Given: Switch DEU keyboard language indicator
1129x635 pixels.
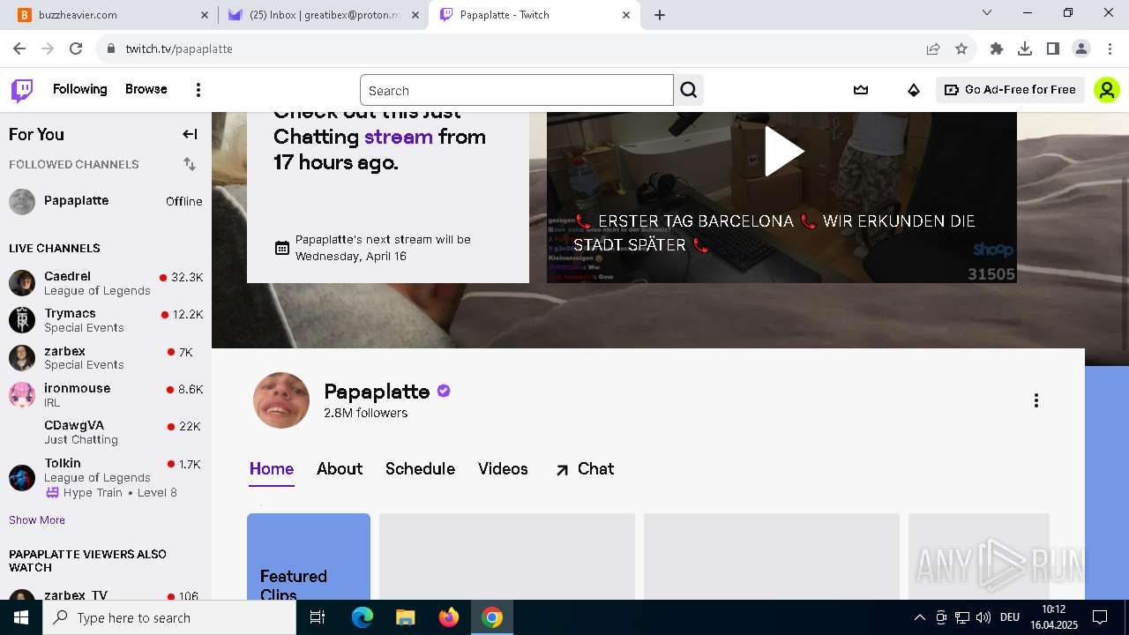Looking at the screenshot, I should point(1010,617).
